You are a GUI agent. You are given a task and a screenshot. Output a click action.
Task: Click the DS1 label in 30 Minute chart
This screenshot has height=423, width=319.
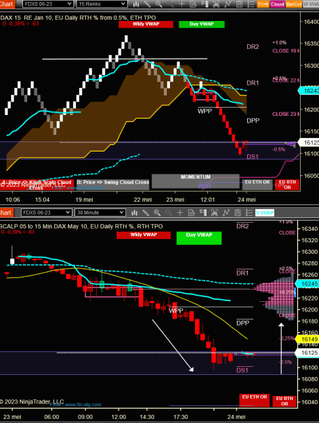click(242, 370)
